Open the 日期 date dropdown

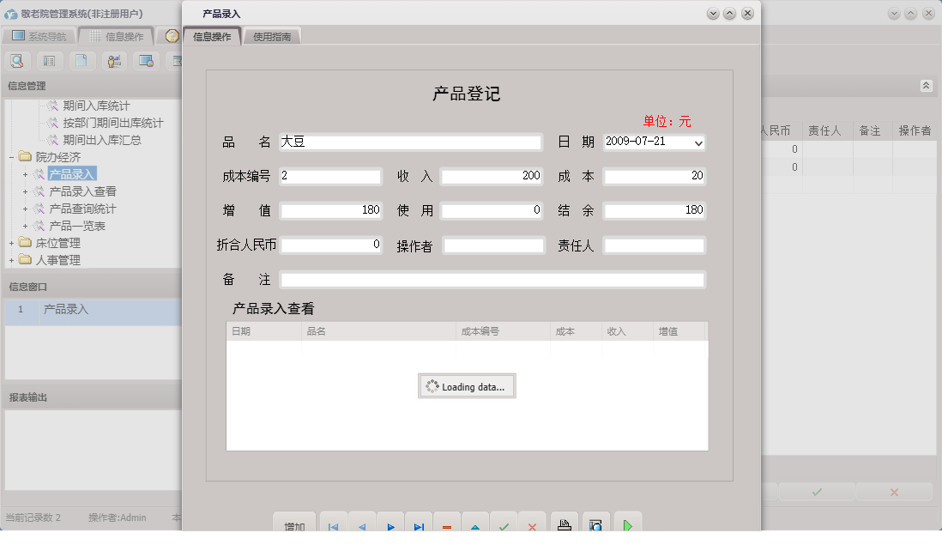pyautogui.click(x=697, y=142)
